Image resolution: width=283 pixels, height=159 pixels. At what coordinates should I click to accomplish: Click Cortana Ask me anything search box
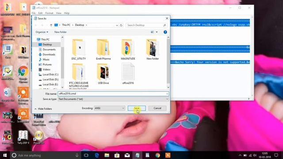pos(46,155)
